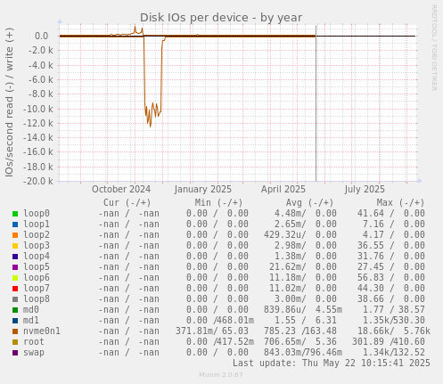The width and height of the screenshot is (443, 384).
Task: Select the swap legend label
Action: pos(34,353)
